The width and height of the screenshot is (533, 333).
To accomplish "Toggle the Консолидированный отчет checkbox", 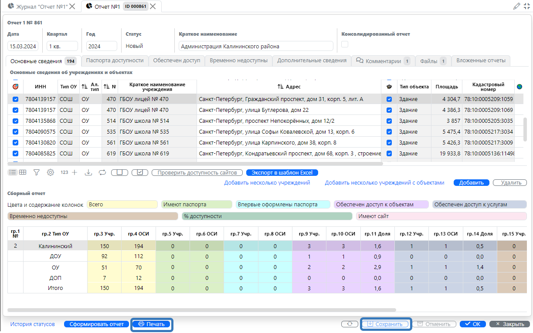I will (345, 44).
